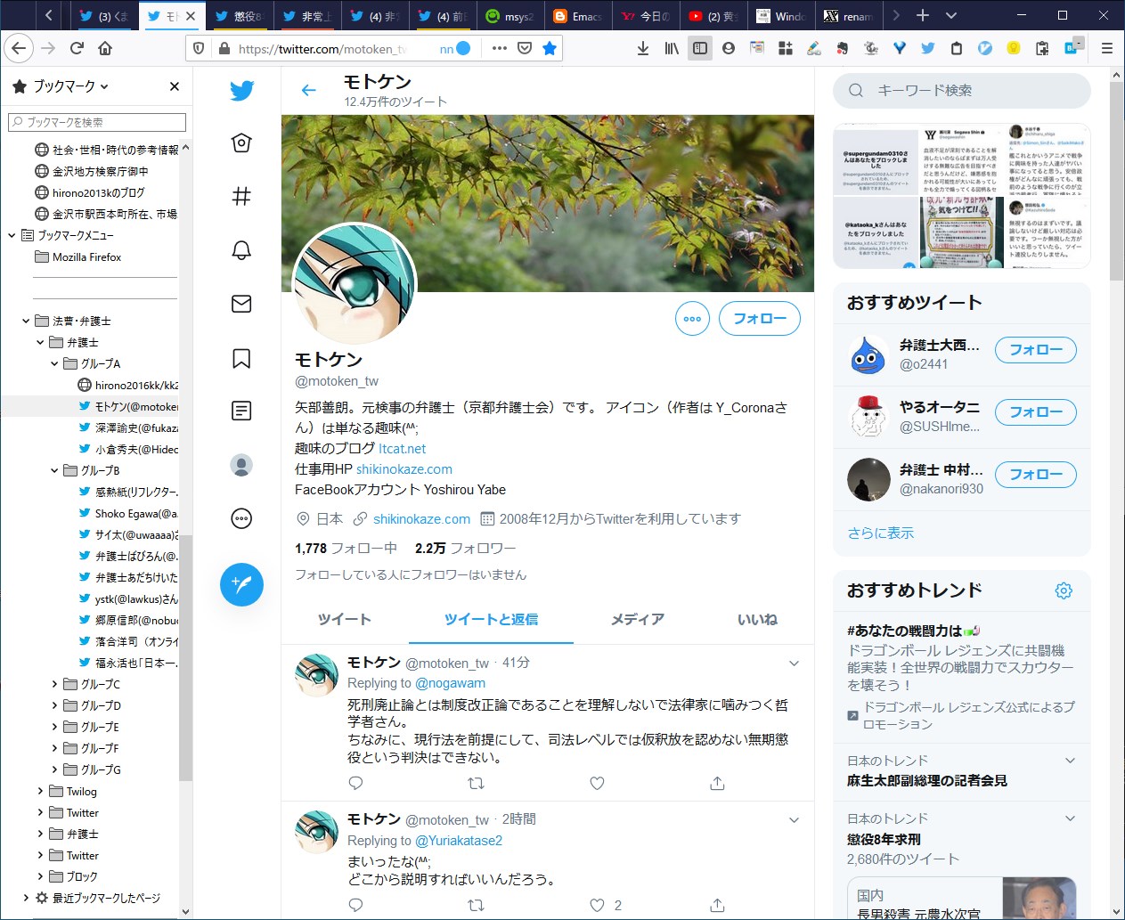Open Twitter lists icon
The image size is (1125, 920).
pos(241,411)
